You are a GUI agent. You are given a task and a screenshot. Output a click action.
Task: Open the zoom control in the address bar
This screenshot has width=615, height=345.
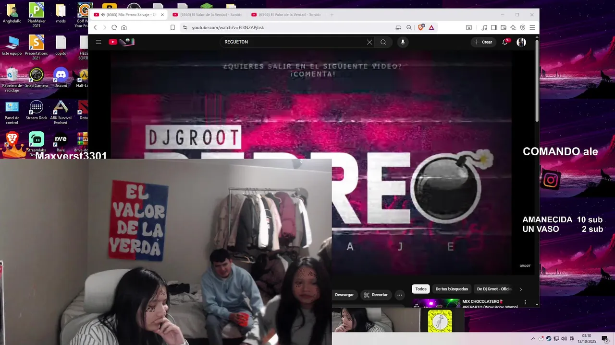pyautogui.click(x=409, y=28)
